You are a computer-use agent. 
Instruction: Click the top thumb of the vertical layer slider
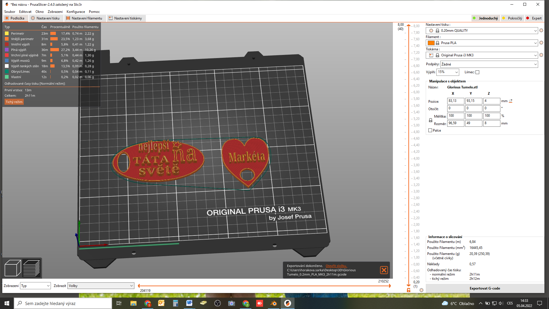[x=409, y=25]
